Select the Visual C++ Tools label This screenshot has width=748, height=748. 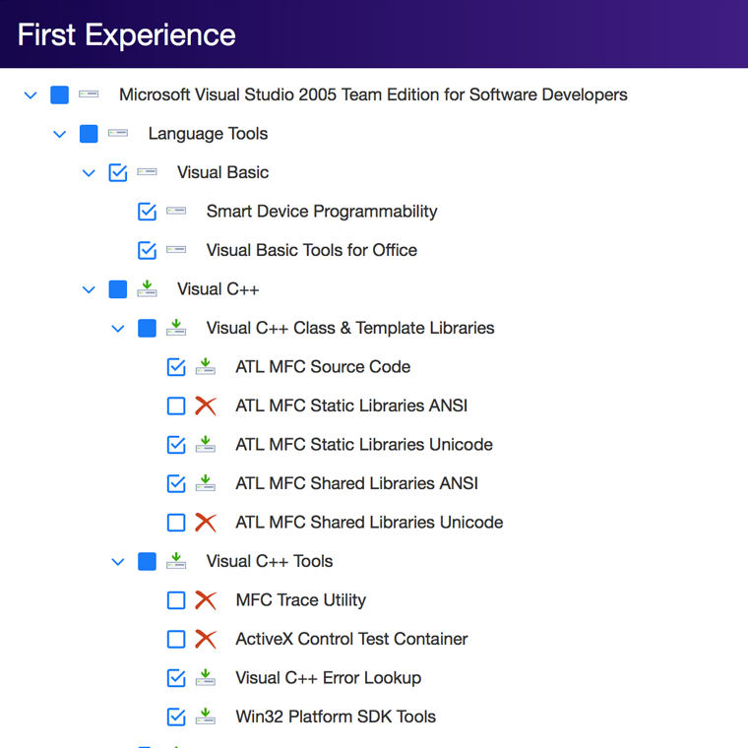pos(270,561)
